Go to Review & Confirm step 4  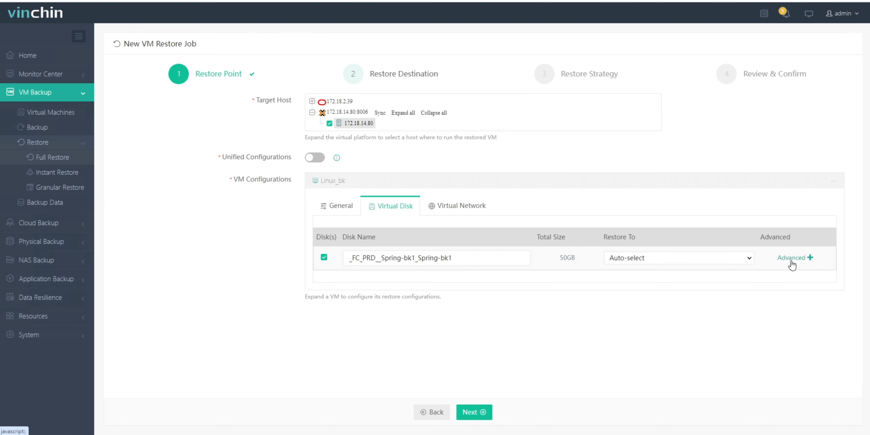point(761,74)
